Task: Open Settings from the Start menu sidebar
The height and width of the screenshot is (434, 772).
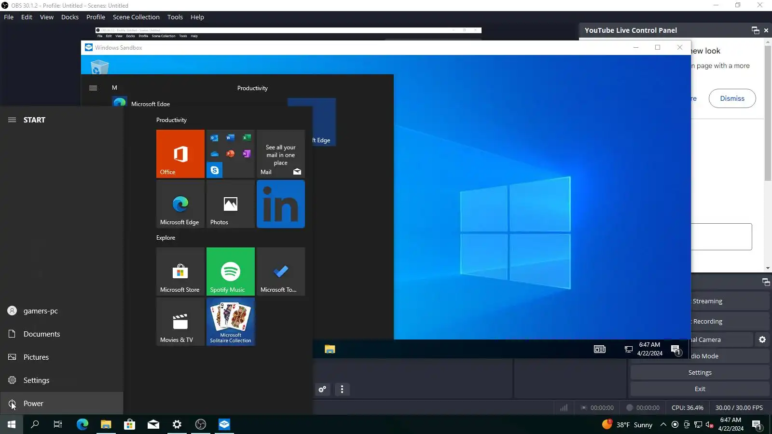Action: 62,380
